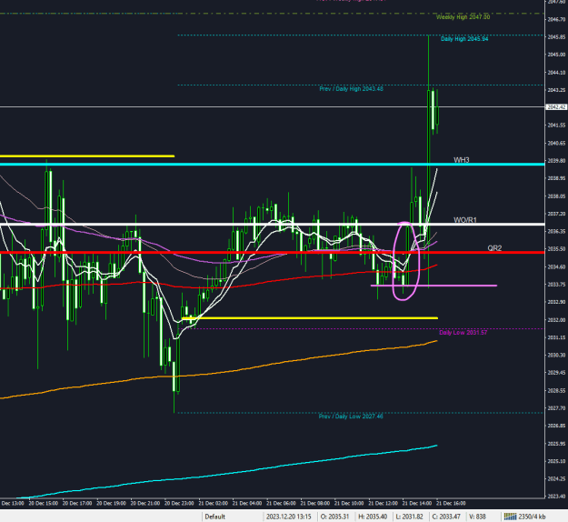Click the 2032.00 price axis label
Screen dimensions: 568x522
[556, 320]
